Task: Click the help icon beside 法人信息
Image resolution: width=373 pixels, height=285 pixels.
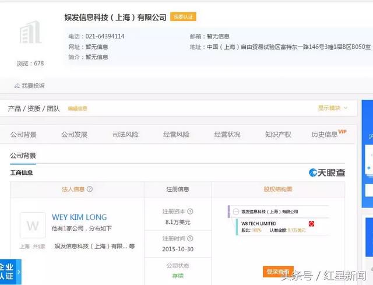Action: pos(90,189)
